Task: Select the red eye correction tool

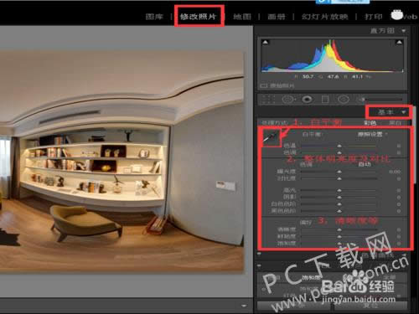Action: pyautogui.click(x=307, y=99)
